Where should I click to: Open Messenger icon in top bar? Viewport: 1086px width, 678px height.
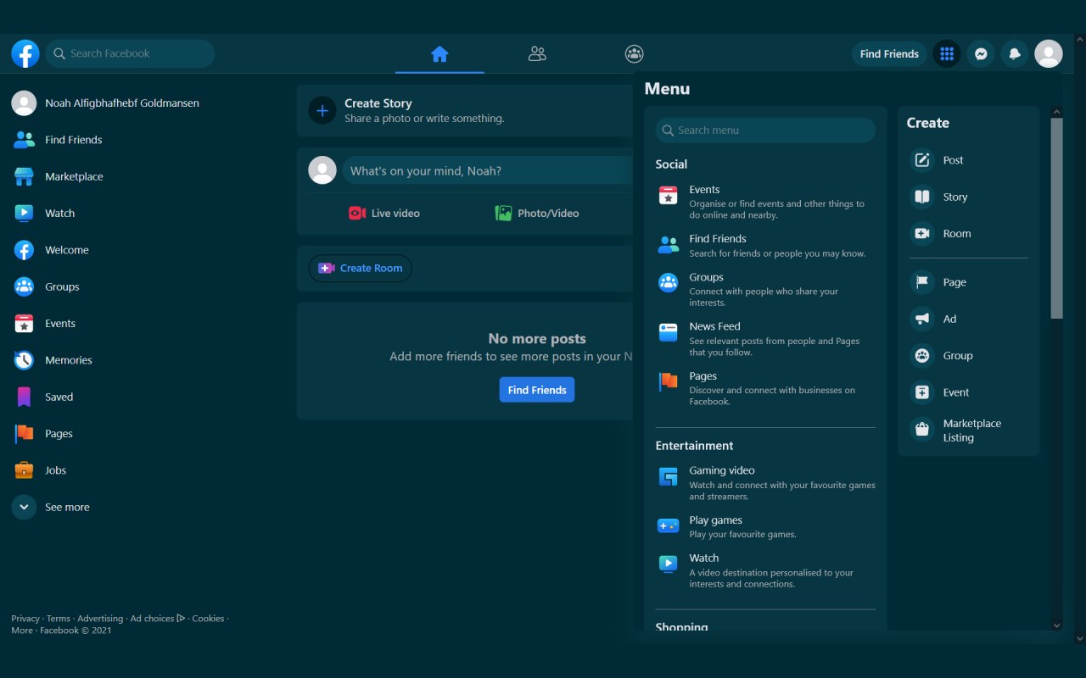(x=981, y=53)
